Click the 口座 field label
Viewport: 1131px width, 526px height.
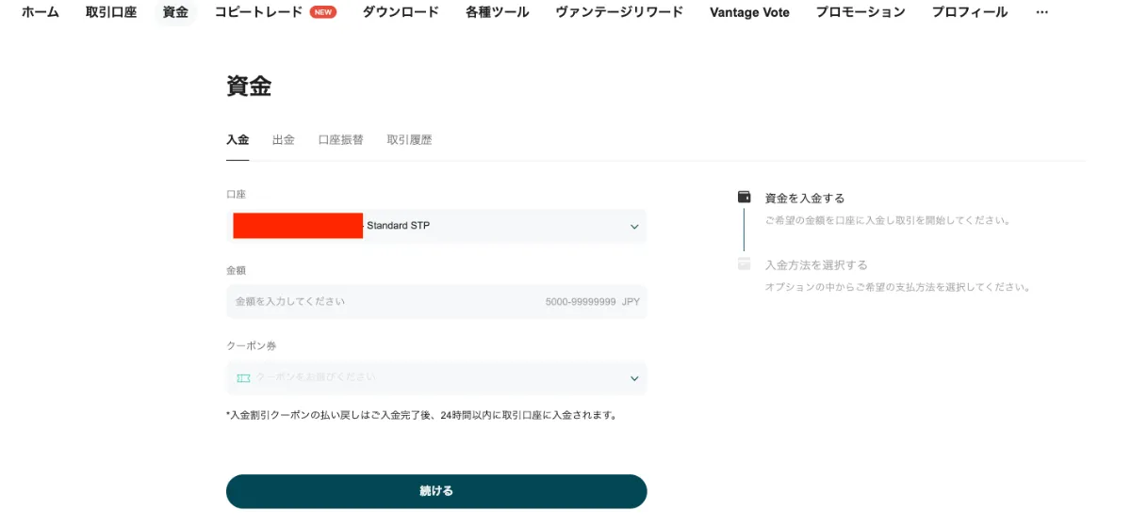(x=236, y=194)
